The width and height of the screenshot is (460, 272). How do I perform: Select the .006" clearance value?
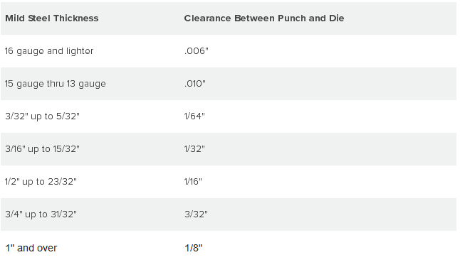pyautogui.click(x=197, y=51)
